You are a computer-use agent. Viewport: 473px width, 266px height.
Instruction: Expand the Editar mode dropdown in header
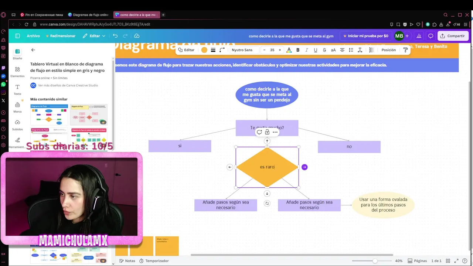pos(94,36)
